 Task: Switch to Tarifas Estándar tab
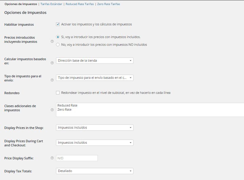[x=51, y=4]
